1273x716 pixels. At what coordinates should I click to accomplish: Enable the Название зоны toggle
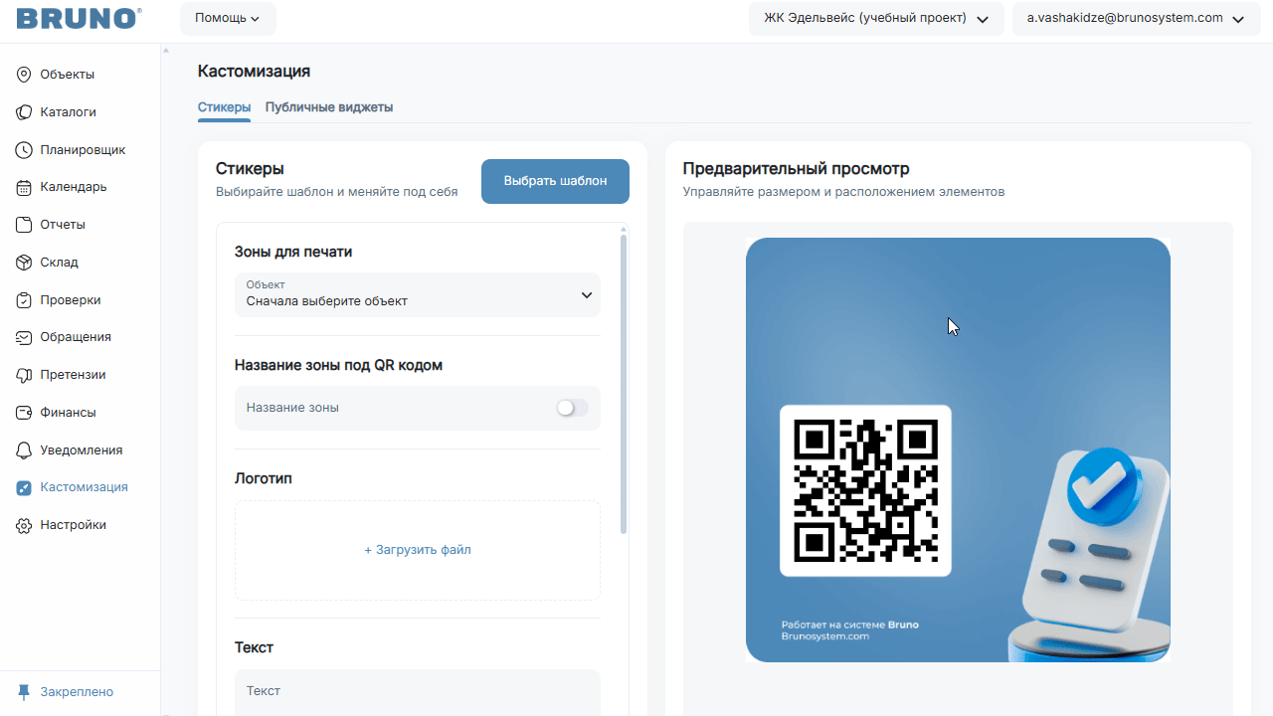coord(572,408)
